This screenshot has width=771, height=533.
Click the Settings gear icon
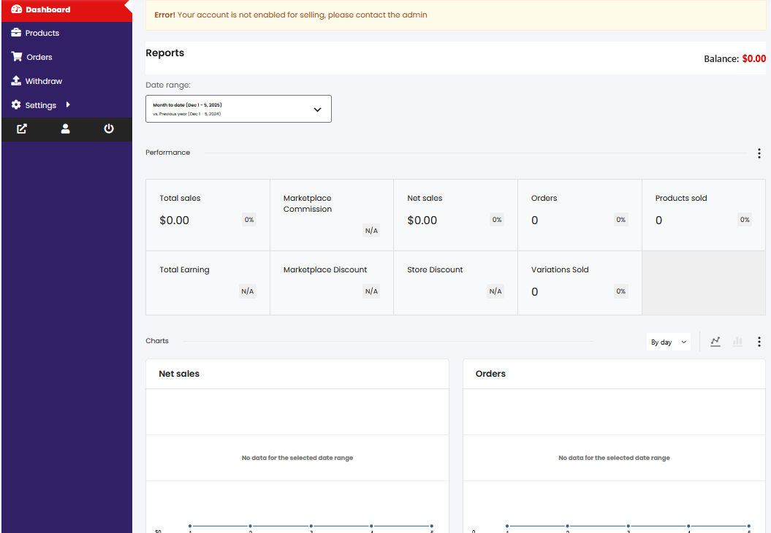(16, 105)
